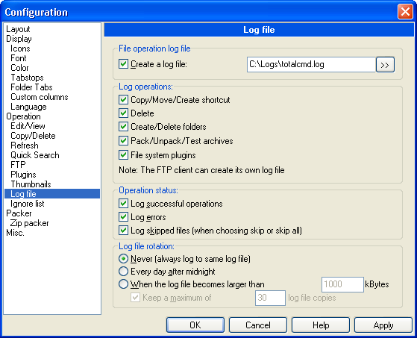Click the Apply button
Viewport: 417px width, 338px height.
383,325
